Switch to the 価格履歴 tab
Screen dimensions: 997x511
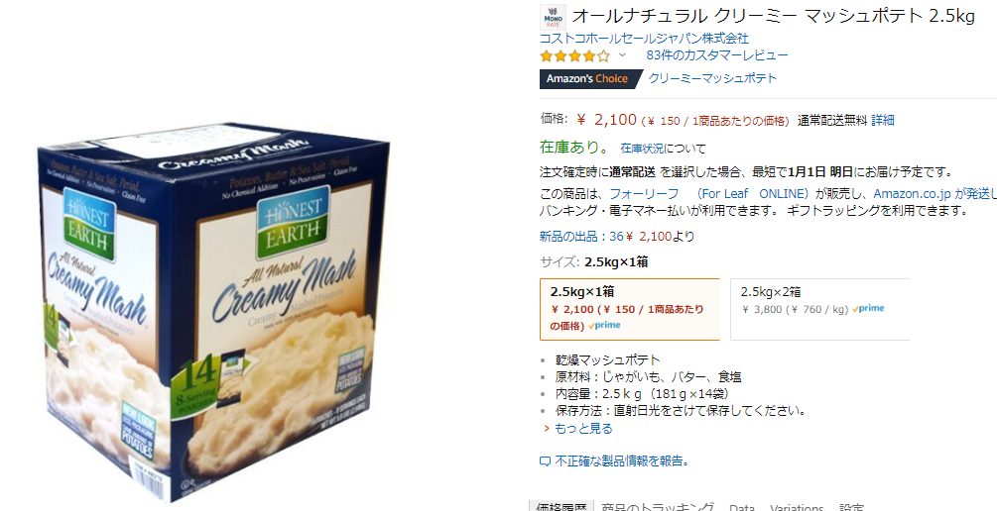561,507
